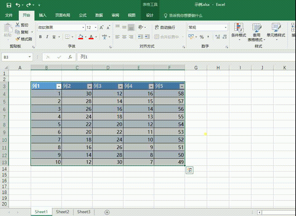Click the increase font size icon
The width and height of the screenshot is (296, 216).
[101, 28]
